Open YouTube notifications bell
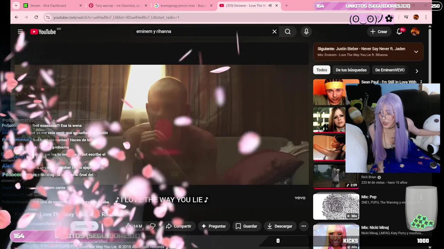Viewport: 444px width, 249px height. point(399,31)
